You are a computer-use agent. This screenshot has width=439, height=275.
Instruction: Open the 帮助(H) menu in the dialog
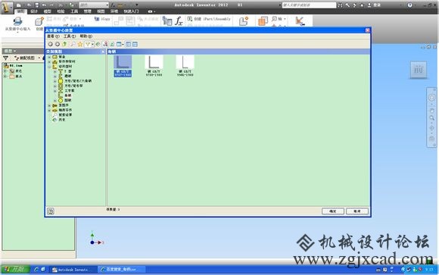(x=86, y=36)
